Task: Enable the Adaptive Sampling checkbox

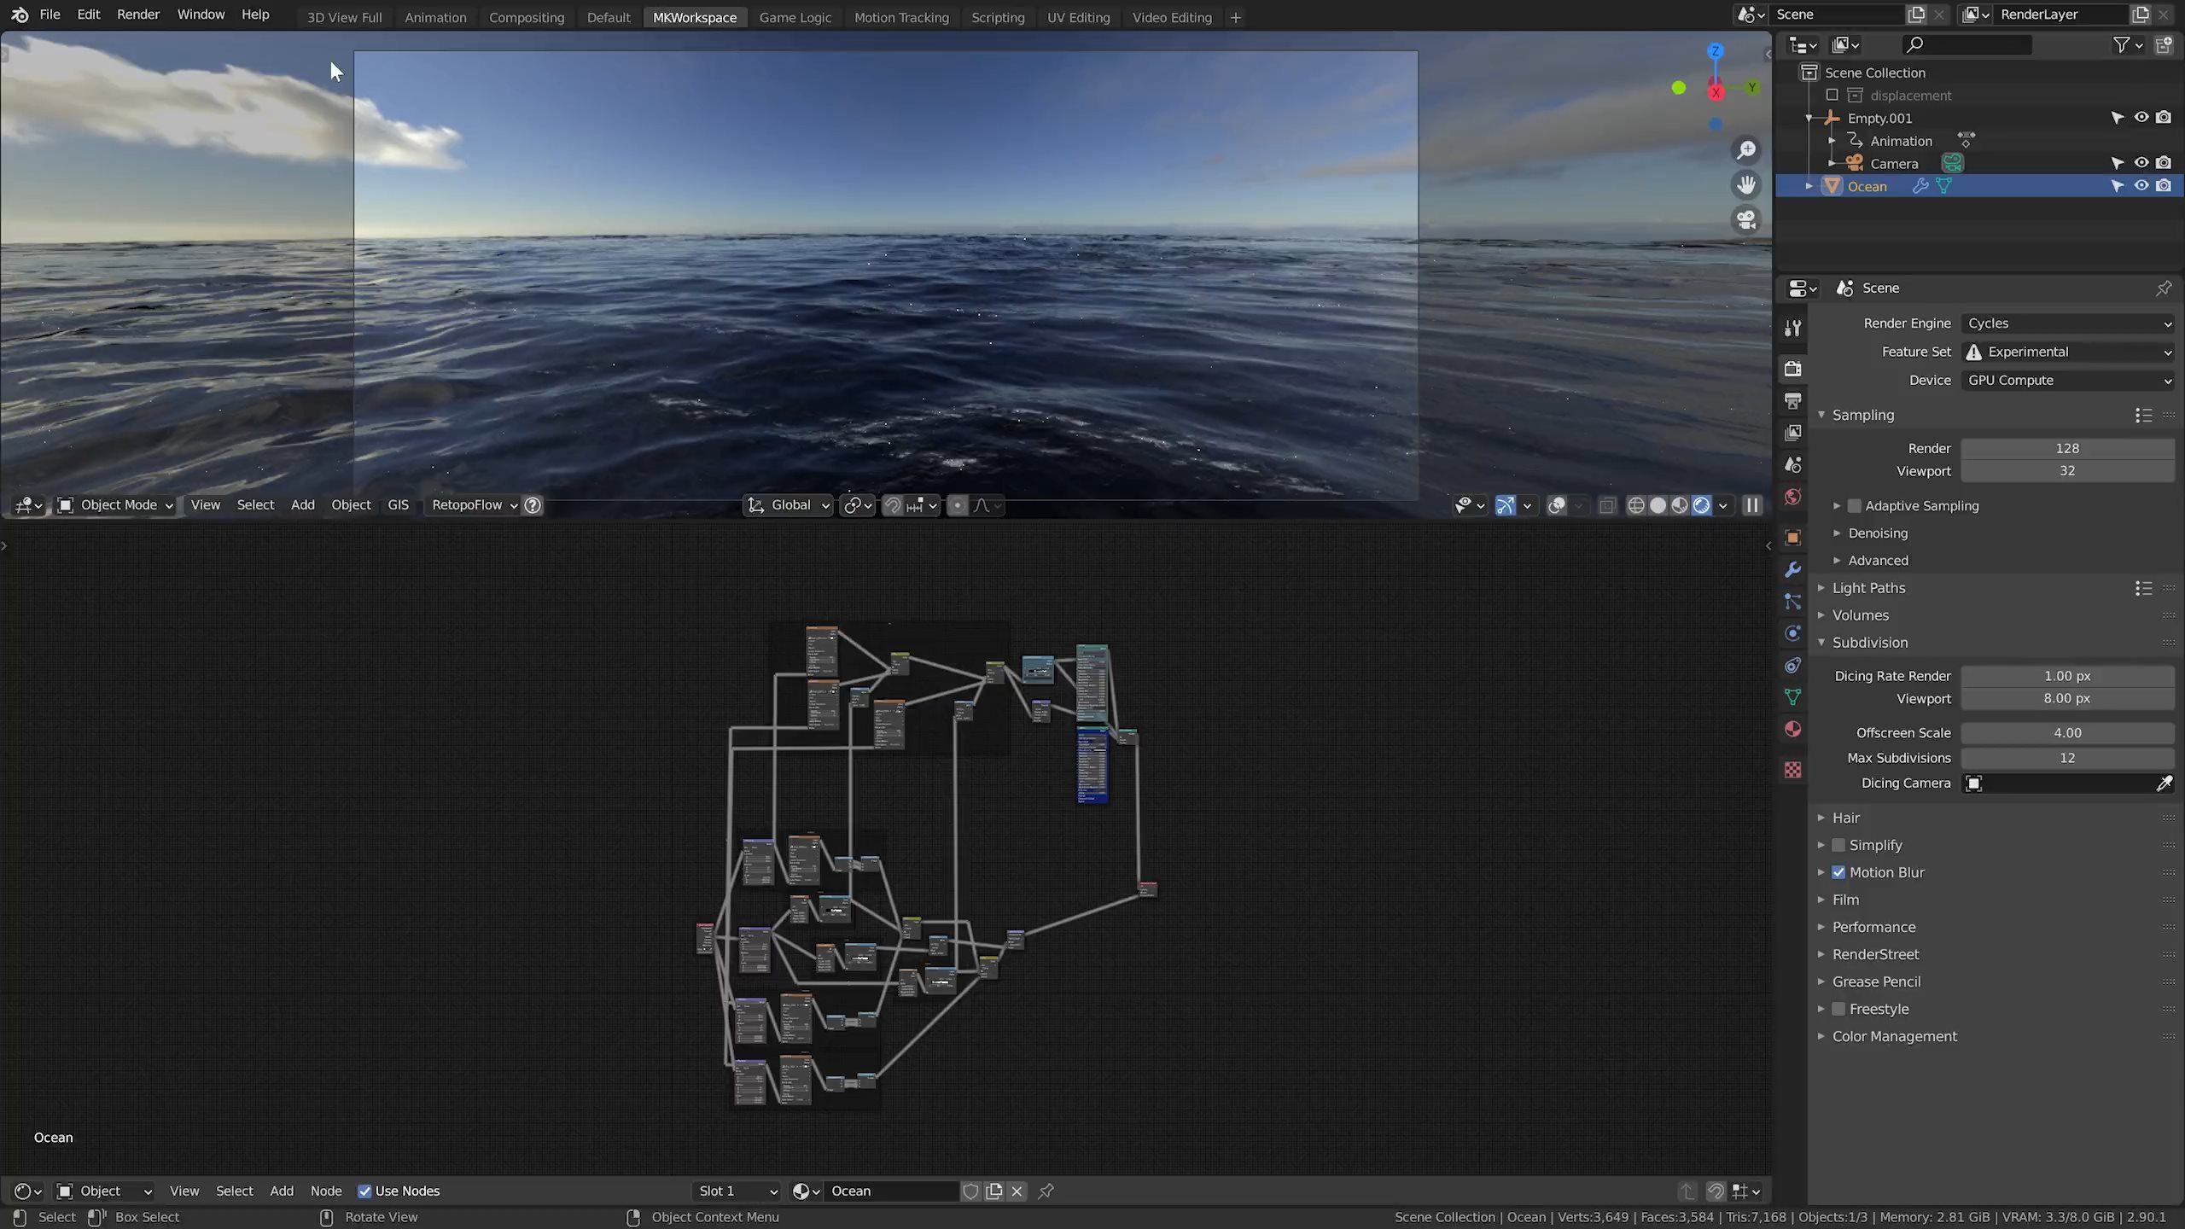Action: 1854,506
